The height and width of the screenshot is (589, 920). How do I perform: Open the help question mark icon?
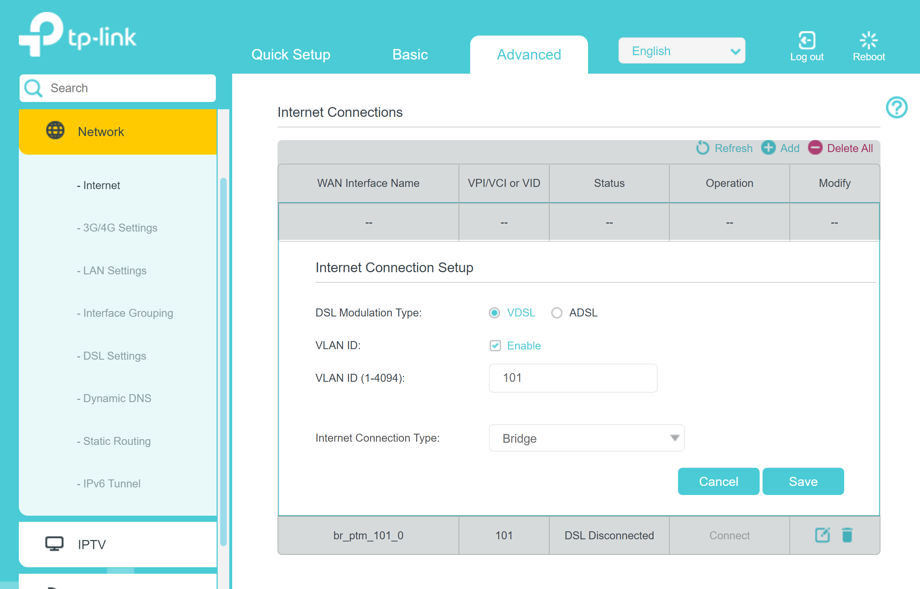pyautogui.click(x=897, y=108)
